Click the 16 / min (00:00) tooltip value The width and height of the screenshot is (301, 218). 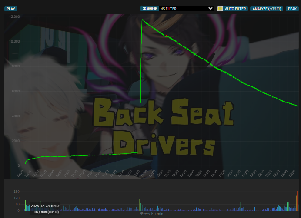click(x=46, y=212)
